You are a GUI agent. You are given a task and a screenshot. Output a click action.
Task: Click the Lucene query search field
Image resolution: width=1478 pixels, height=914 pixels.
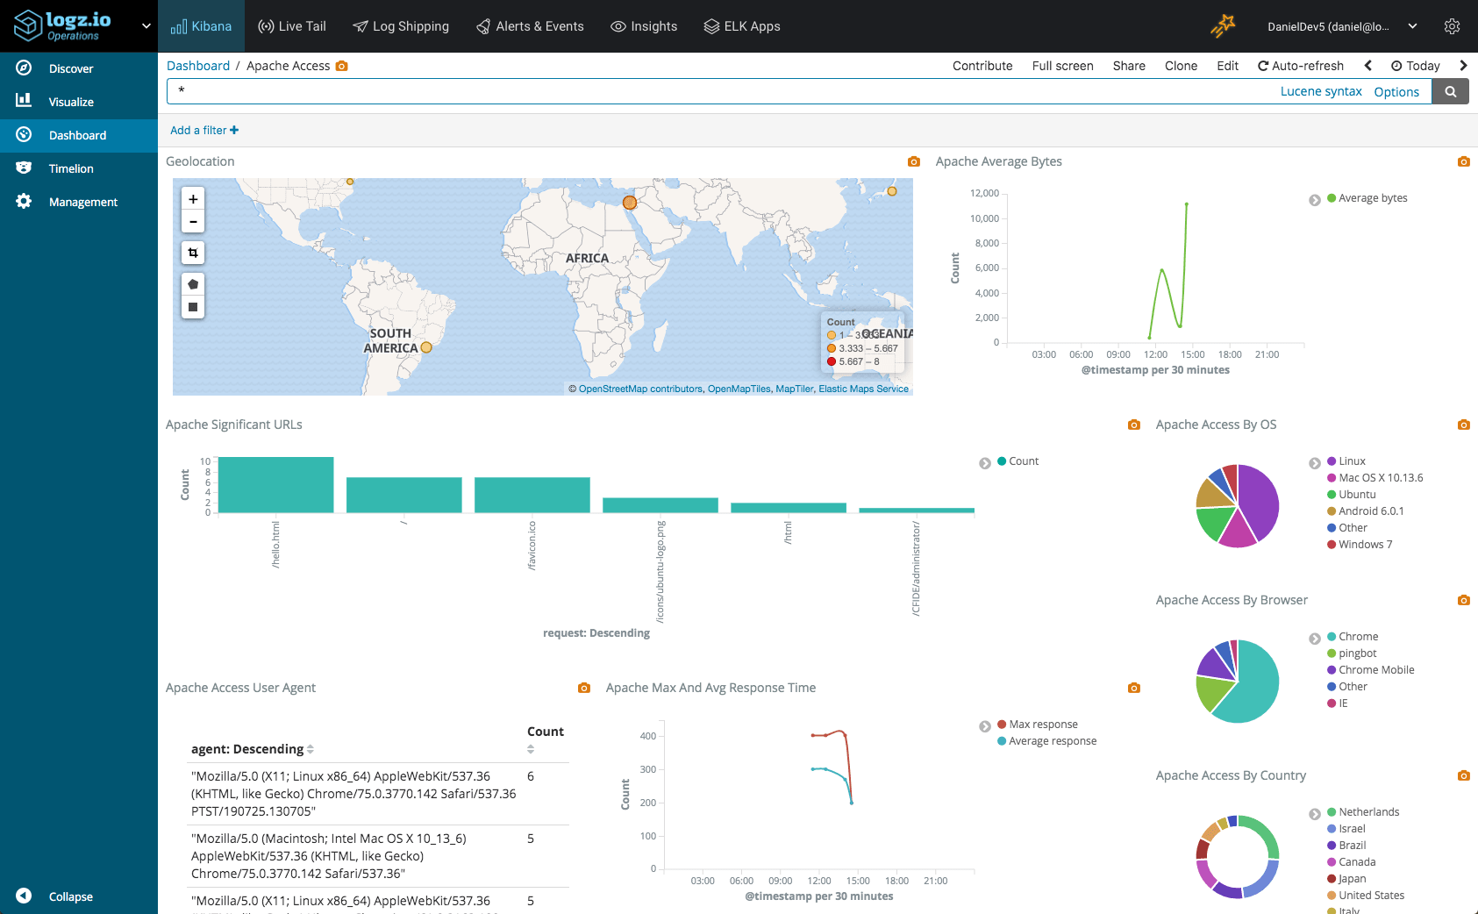pos(719,91)
